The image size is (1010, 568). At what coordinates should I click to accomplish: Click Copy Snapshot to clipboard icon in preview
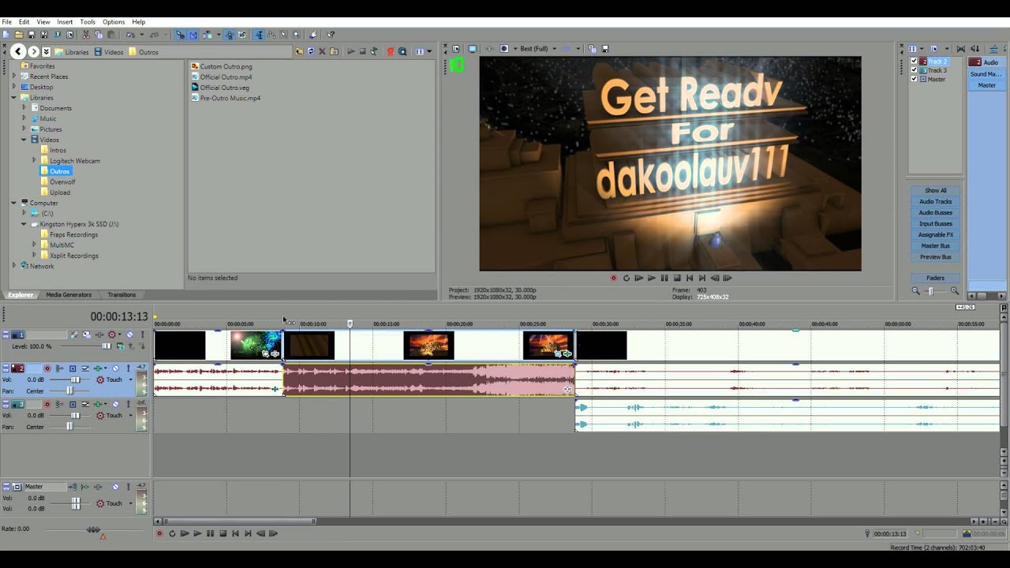coord(591,48)
